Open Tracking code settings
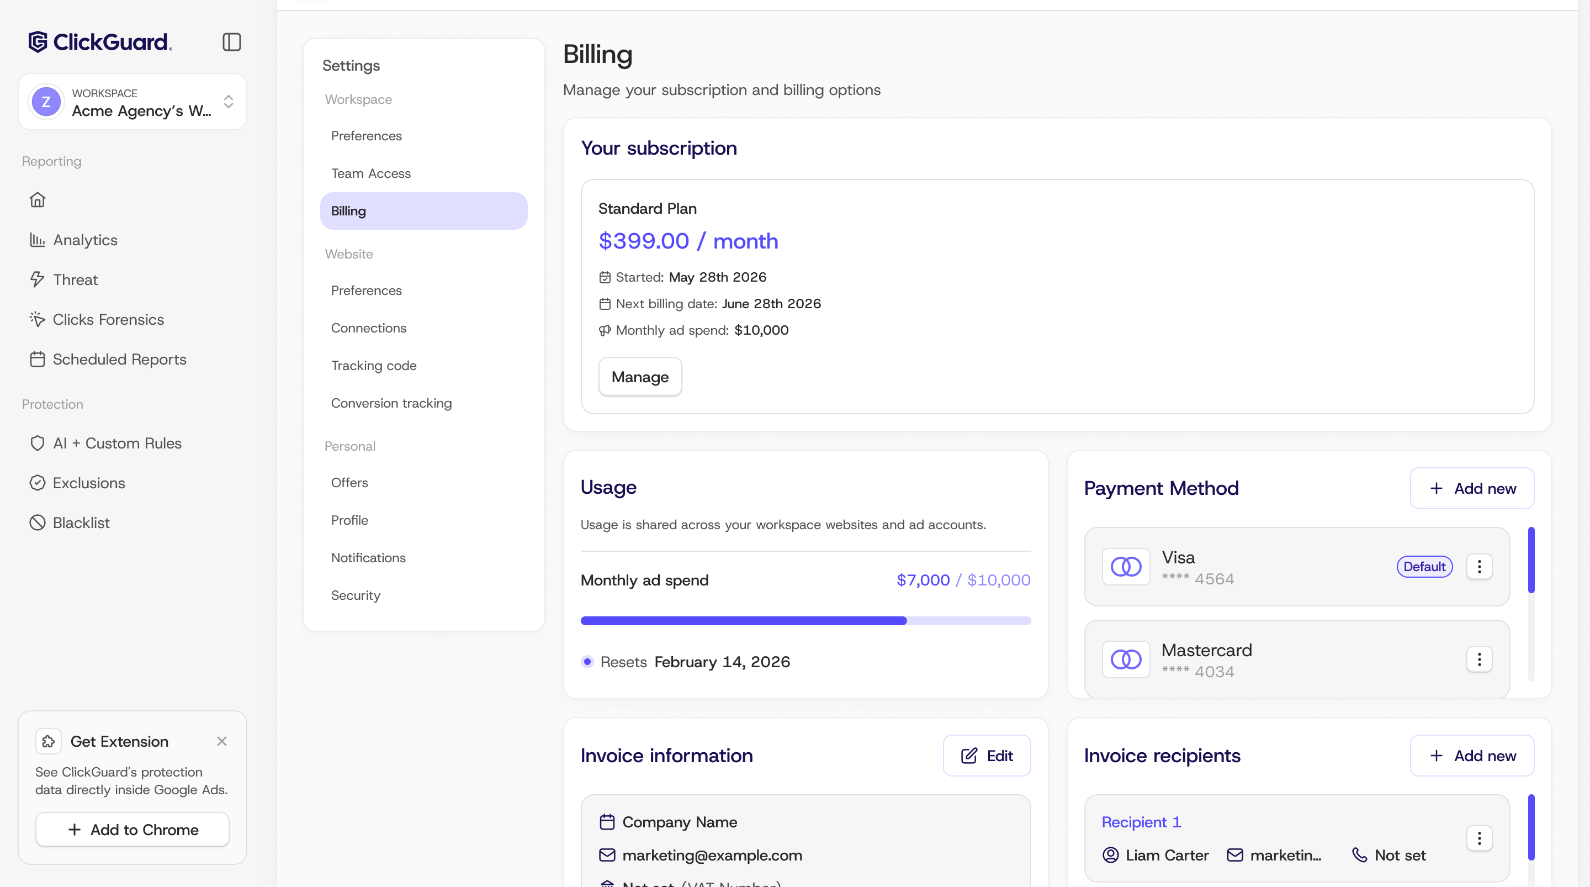This screenshot has height=887, width=1590. [424, 366]
